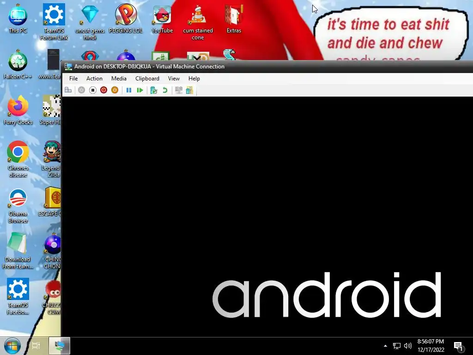Create a checkpoint using the toolbar icon
473x355 pixels.
tap(154, 90)
